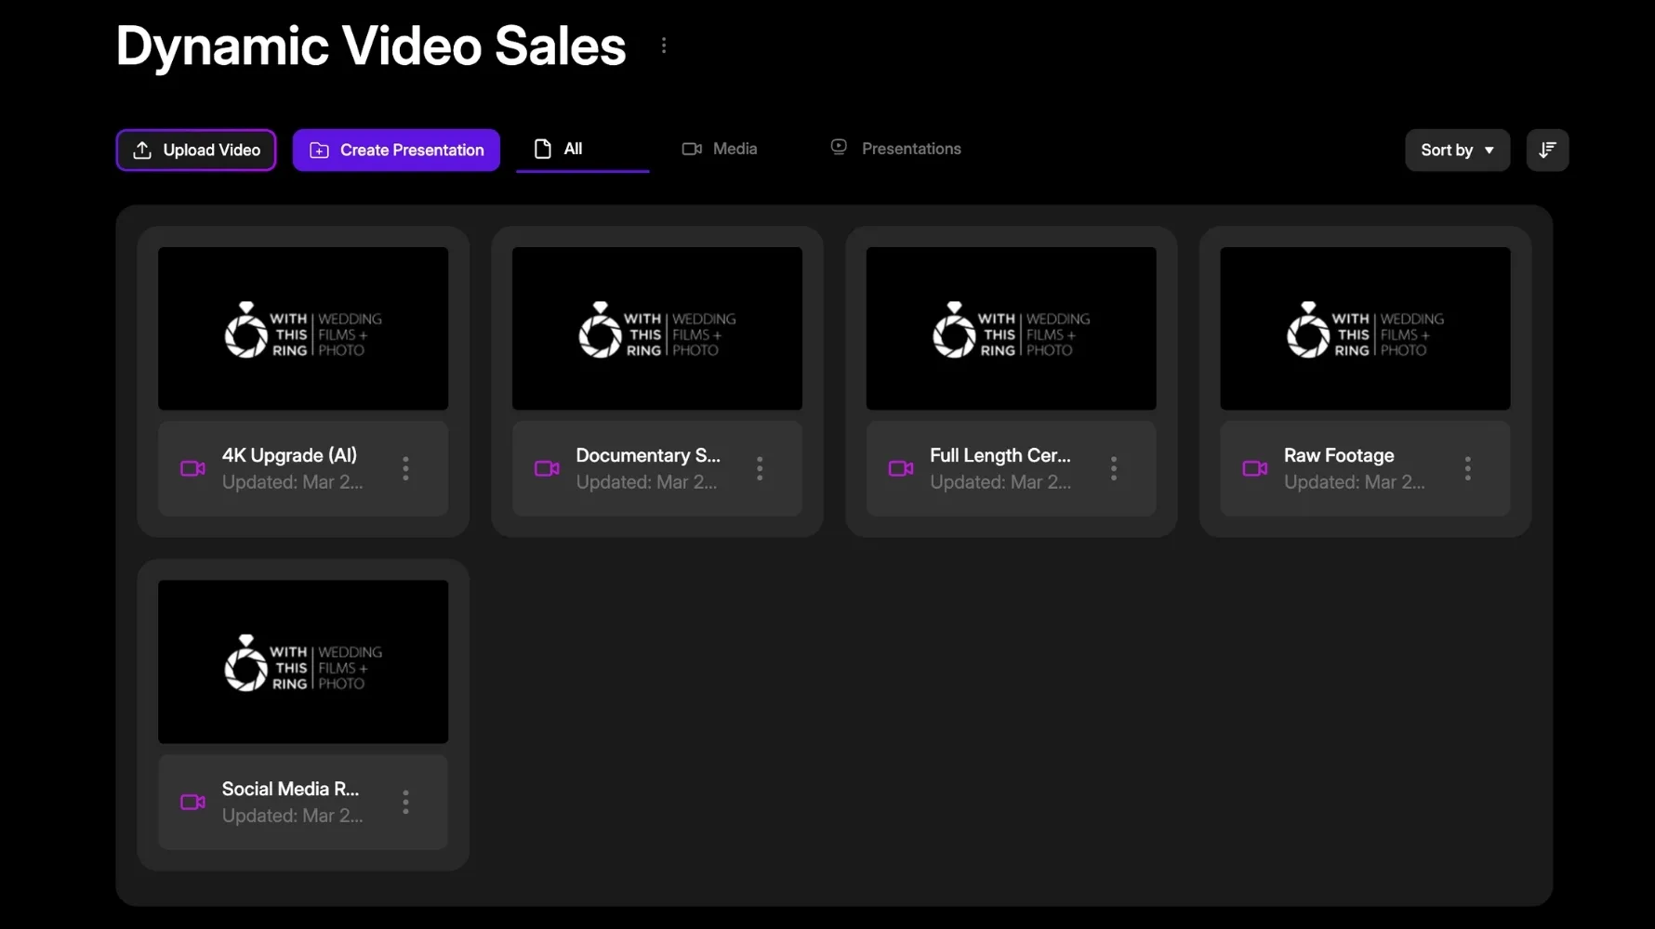Viewport: 1655px width, 929px height.
Task: Open the Social Media R... video thumbnail
Action: 303,661
